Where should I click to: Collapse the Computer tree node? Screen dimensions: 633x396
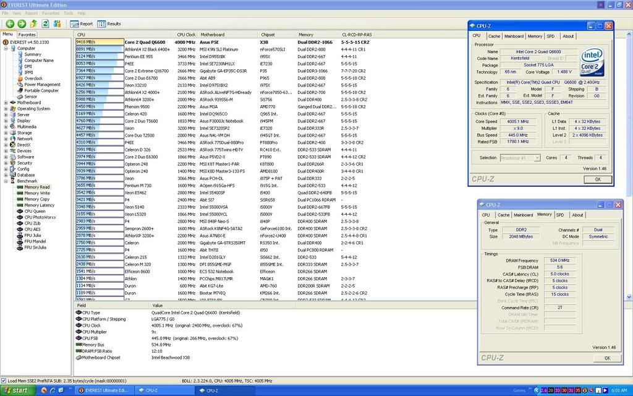point(6,48)
